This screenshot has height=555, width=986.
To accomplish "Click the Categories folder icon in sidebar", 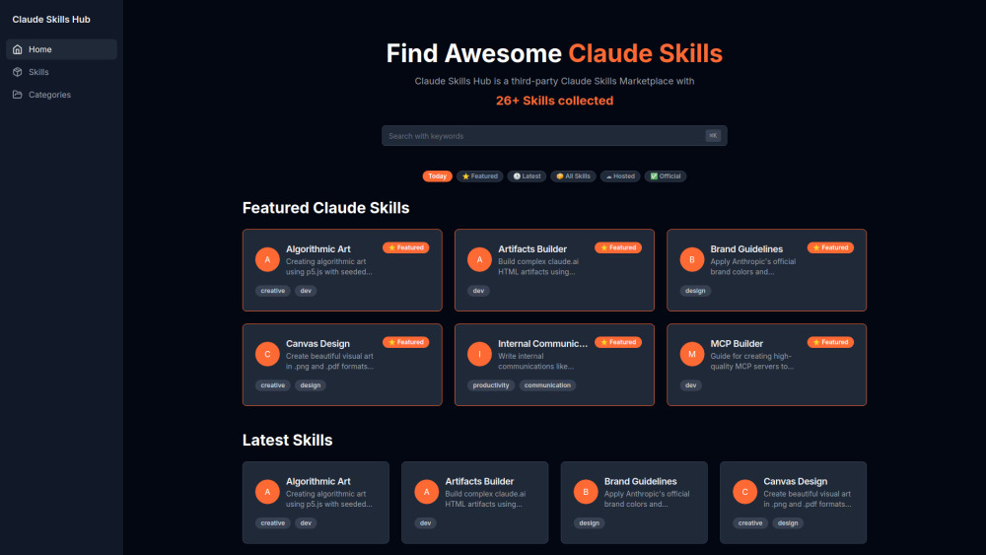I will tap(18, 95).
